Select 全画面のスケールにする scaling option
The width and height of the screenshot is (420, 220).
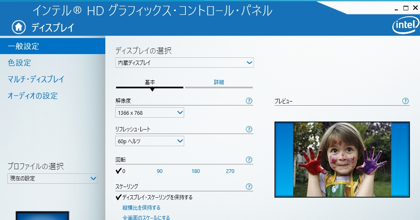point(146,218)
